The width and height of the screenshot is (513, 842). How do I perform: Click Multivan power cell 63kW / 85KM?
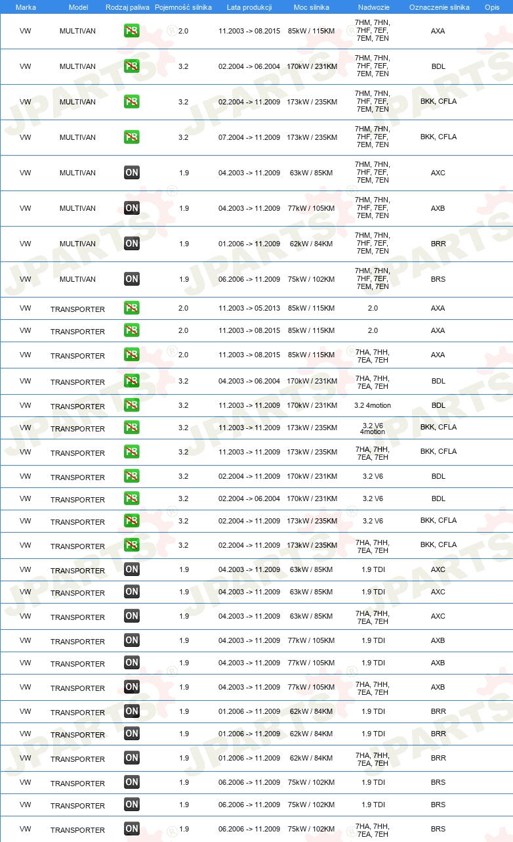point(312,173)
